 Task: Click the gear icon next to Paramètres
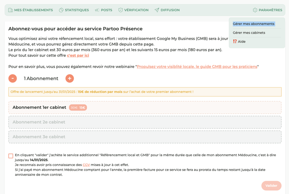(x=255, y=10)
